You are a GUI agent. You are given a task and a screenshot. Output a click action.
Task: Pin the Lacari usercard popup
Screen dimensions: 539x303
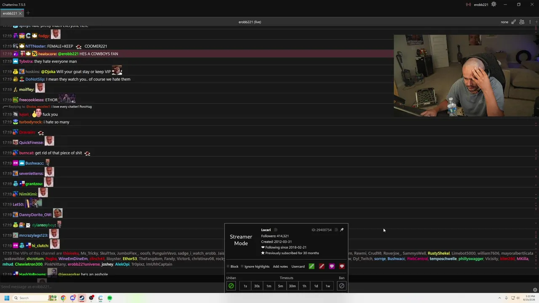[342, 230]
